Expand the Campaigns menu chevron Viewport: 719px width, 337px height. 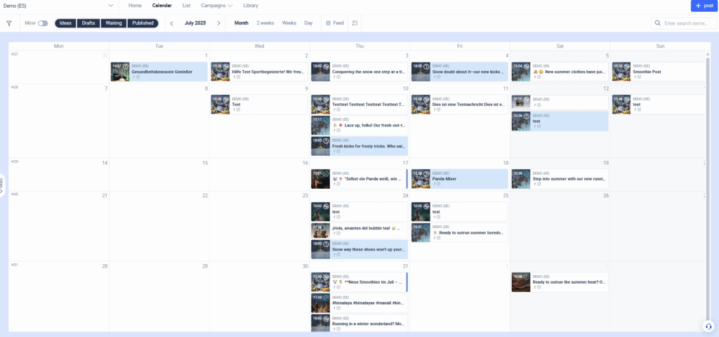click(x=230, y=6)
